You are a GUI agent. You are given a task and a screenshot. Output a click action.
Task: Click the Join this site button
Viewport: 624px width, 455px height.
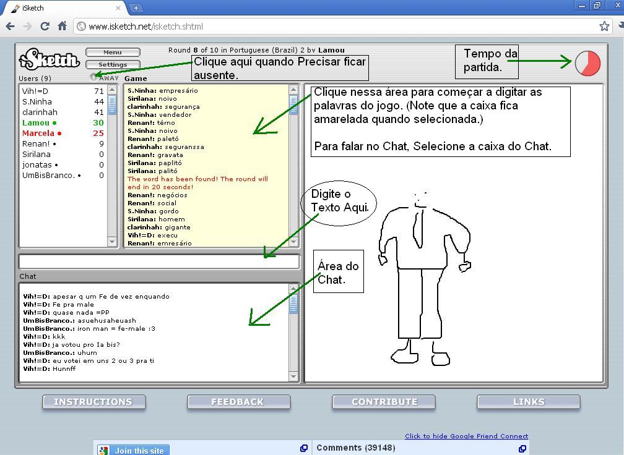coord(133,450)
